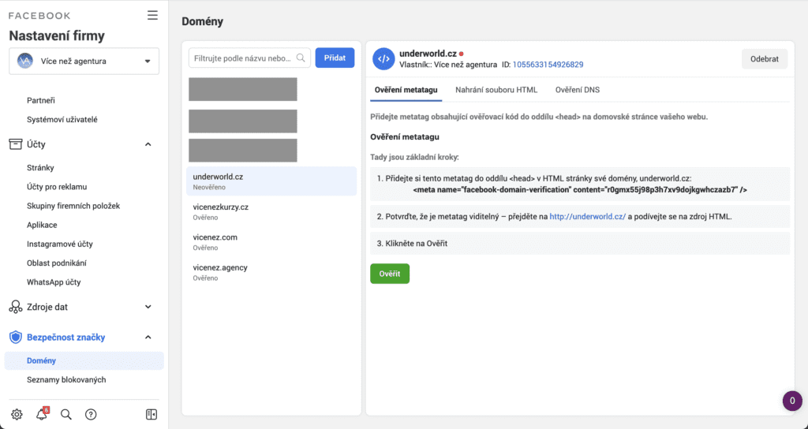Click the panel toggle icon in bottom bar
The image size is (808, 429).
click(x=151, y=414)
